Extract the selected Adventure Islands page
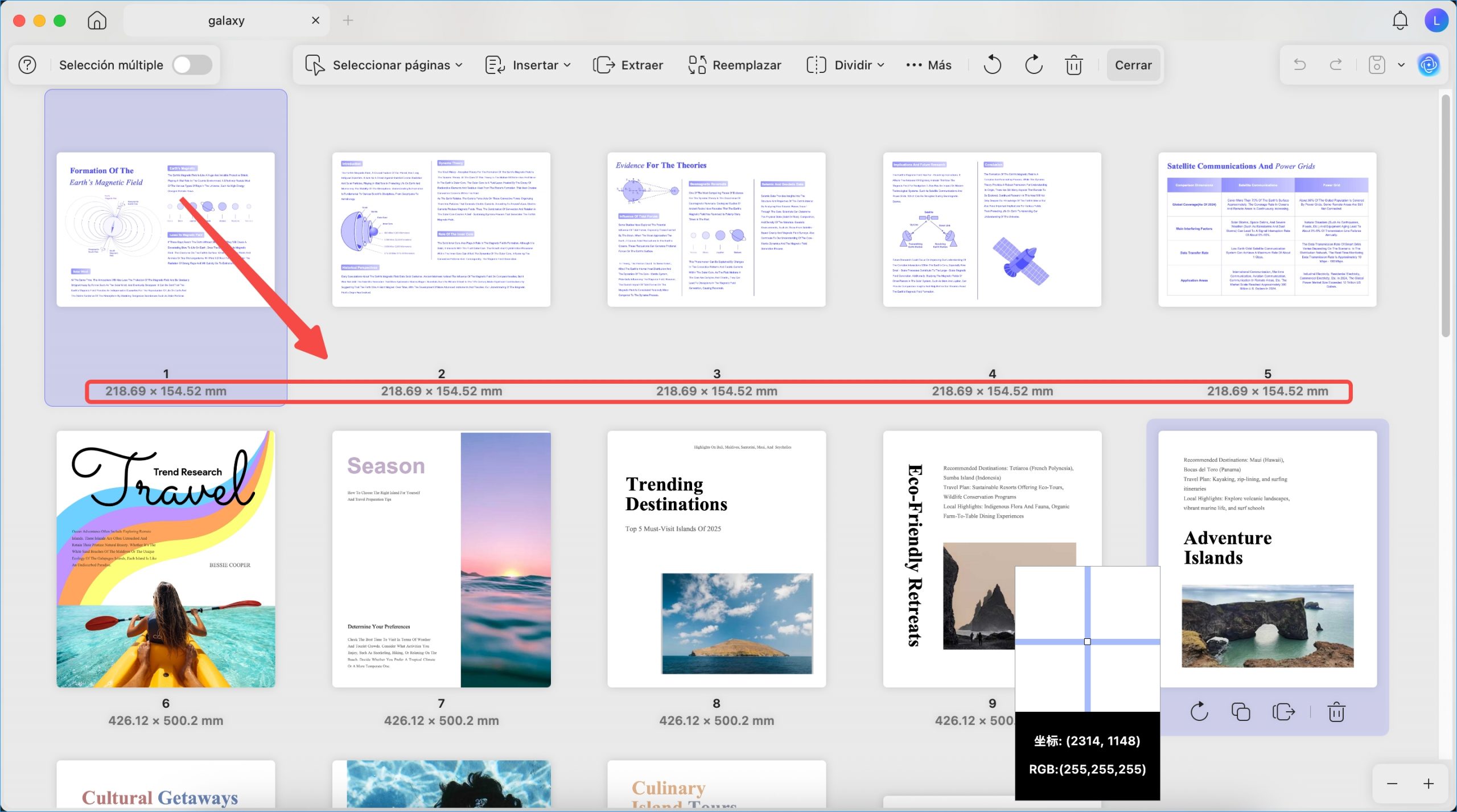 click(x=1284, y=711)
